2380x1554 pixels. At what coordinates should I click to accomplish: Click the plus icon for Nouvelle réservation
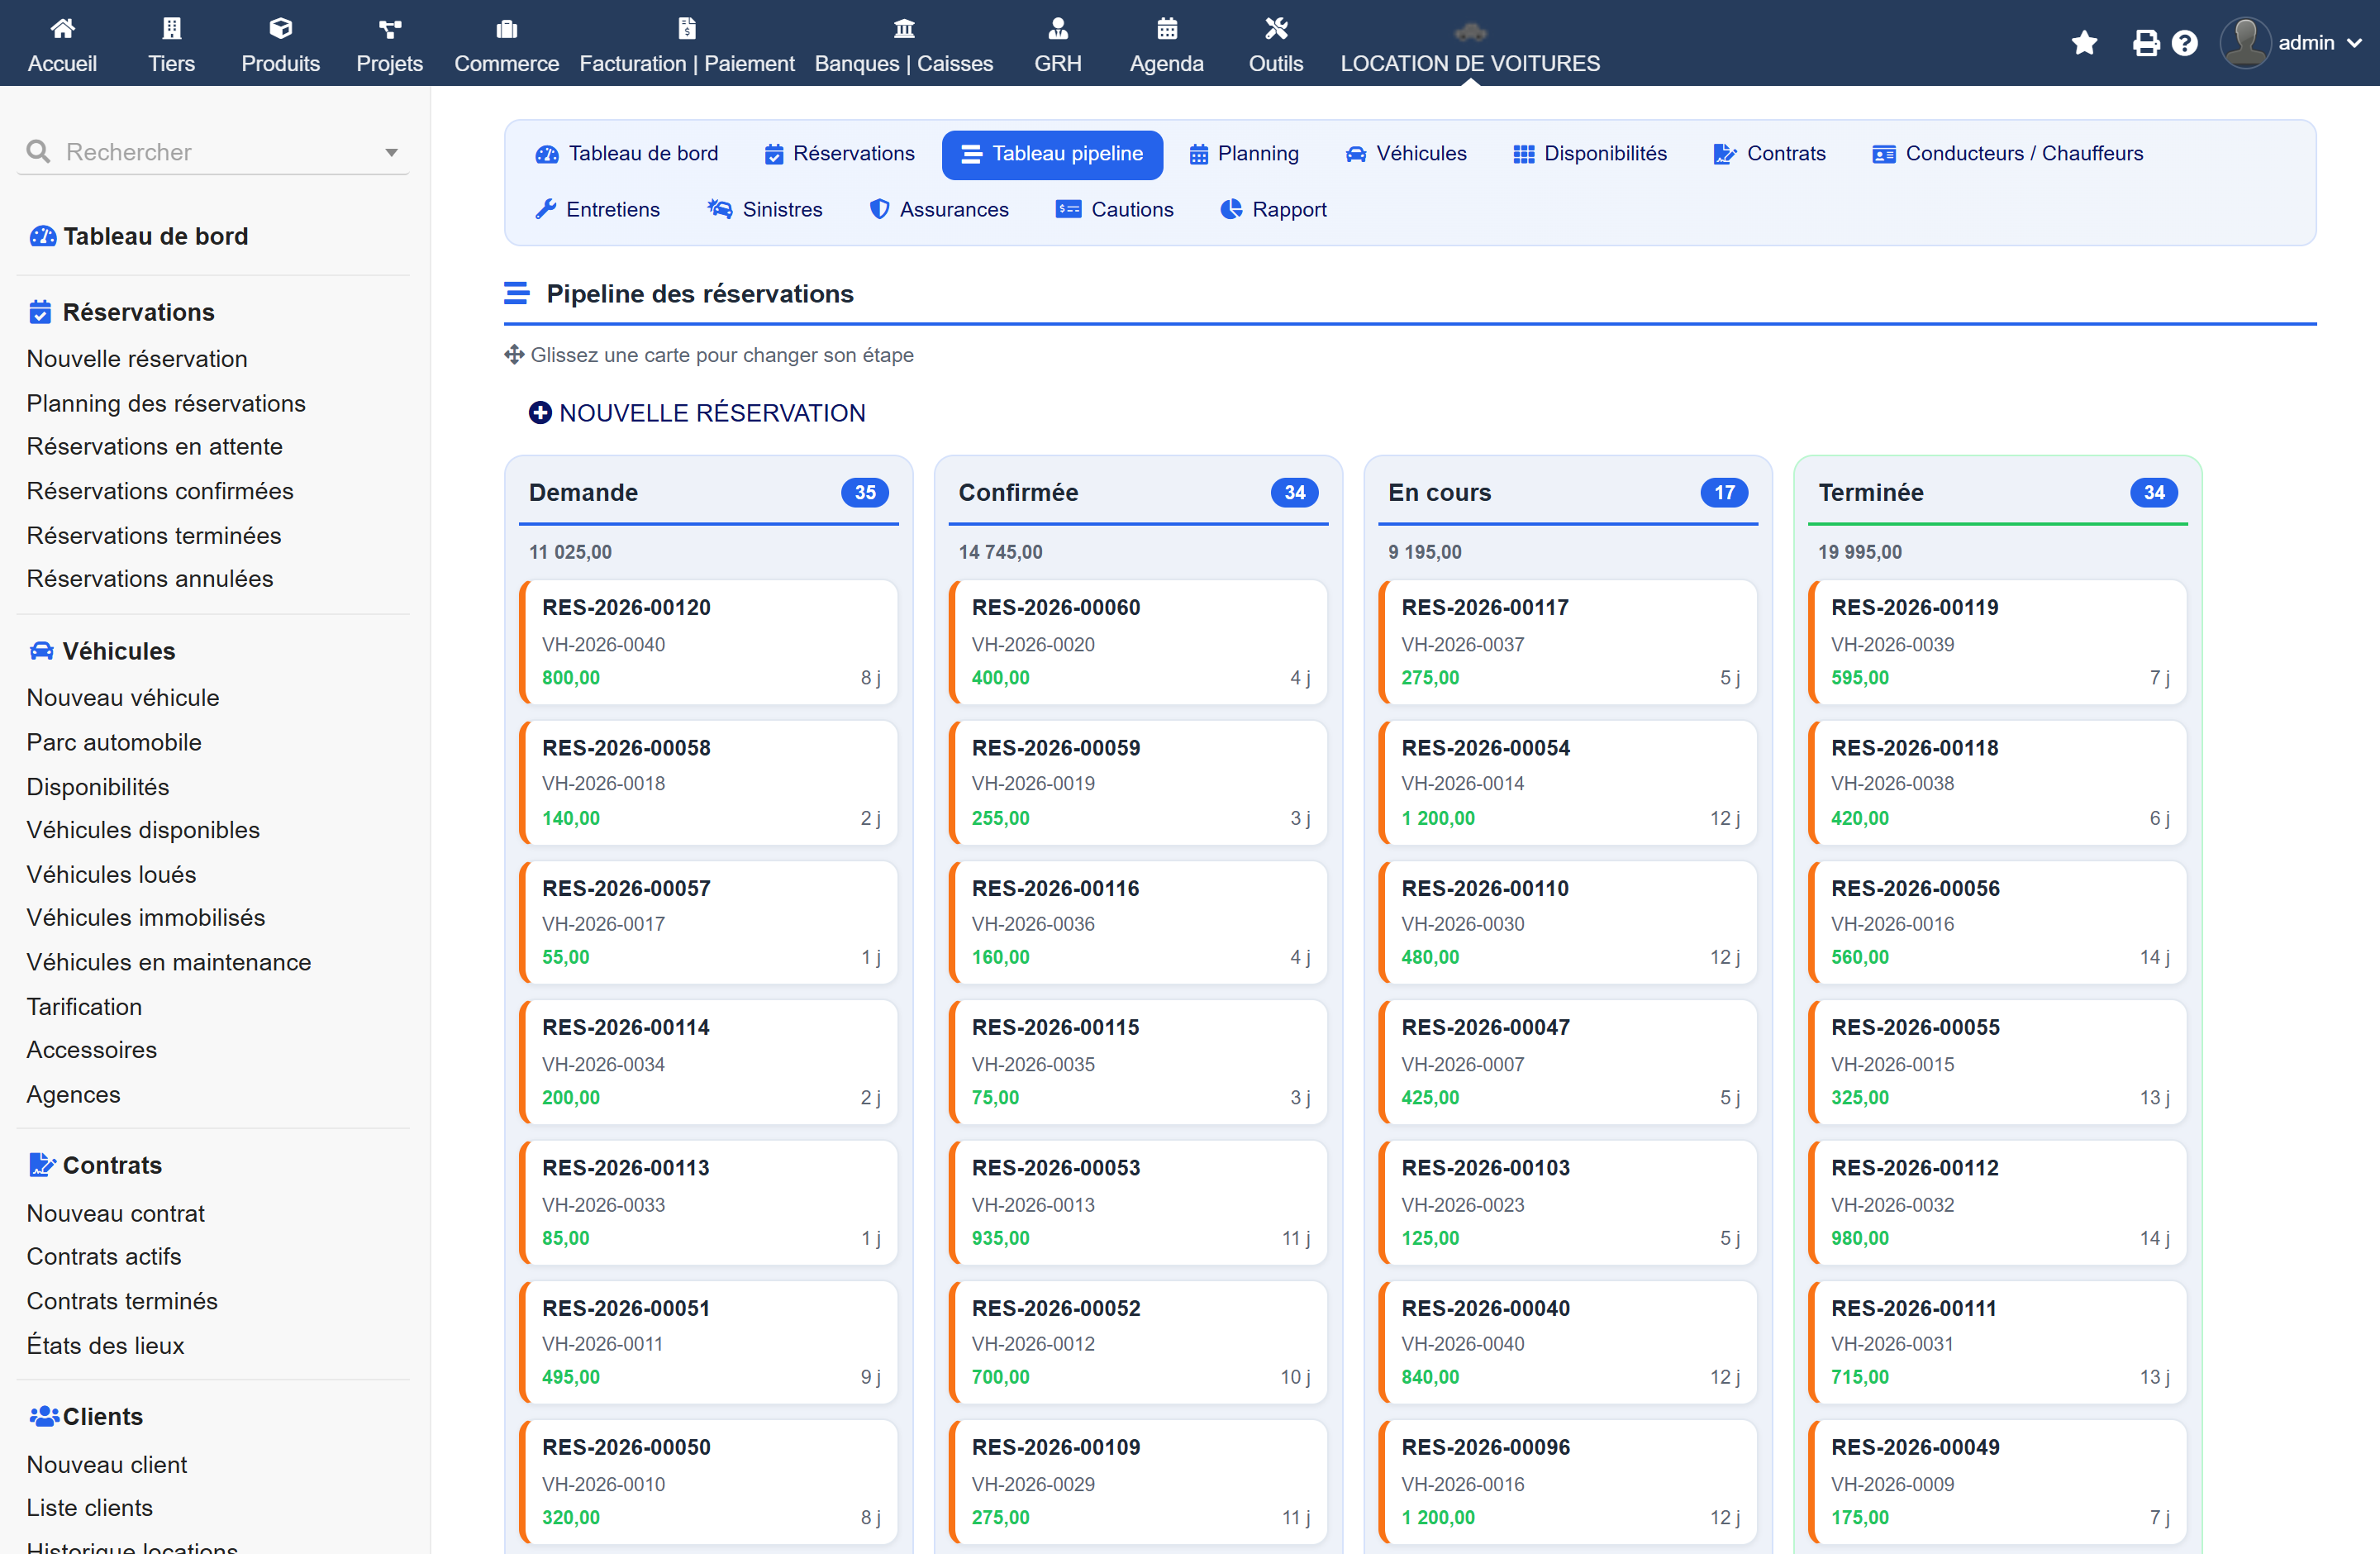click(540, 413)
